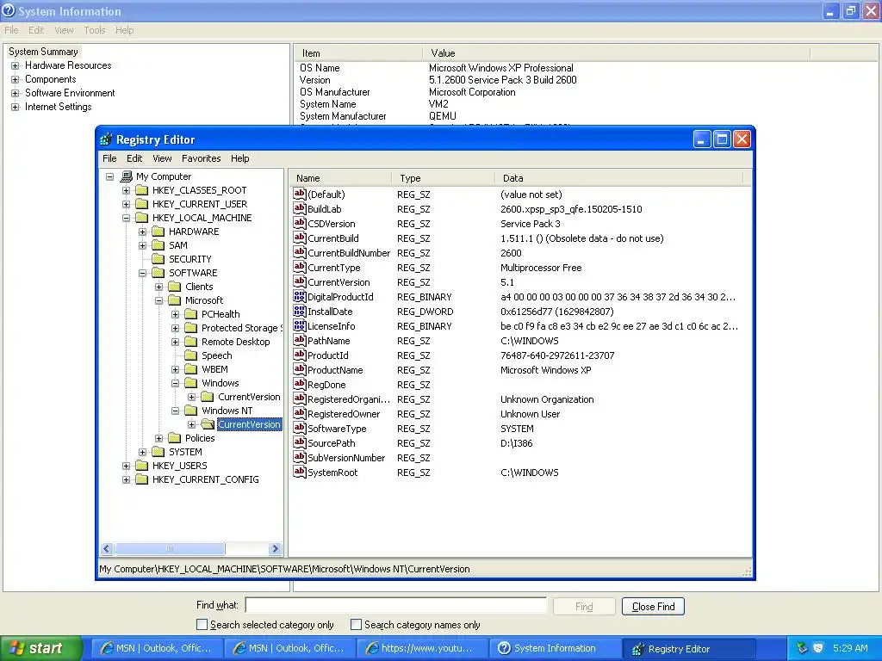Expand Software Environment in System Information
Viewport: 882px width, 661px height.
tap(16, 93)
